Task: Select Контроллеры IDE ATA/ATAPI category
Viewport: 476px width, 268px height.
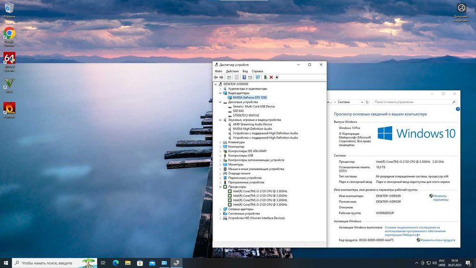Action: pos(247,151)
